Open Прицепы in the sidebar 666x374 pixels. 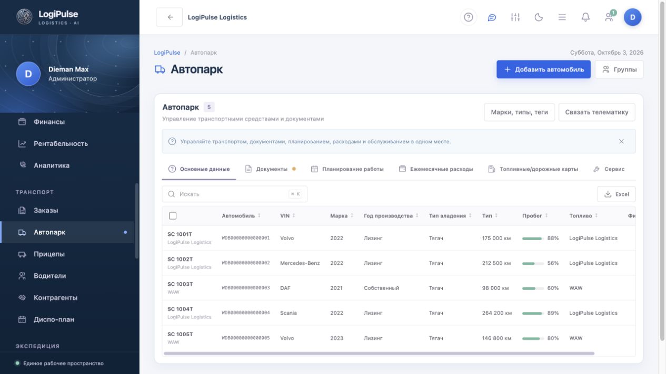tap(67, 254)
